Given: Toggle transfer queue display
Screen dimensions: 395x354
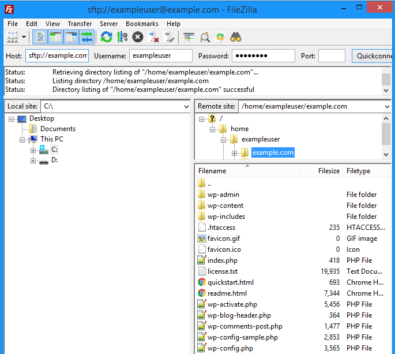Looking at the screenshot, I should [x=87, y=37].
